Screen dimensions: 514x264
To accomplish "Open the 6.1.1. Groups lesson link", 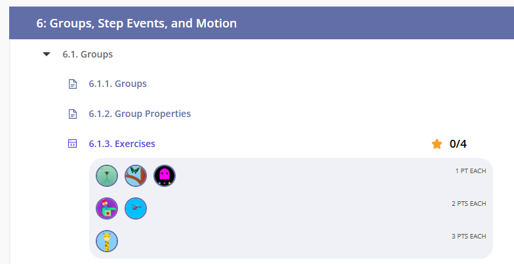I will (117, 84).
